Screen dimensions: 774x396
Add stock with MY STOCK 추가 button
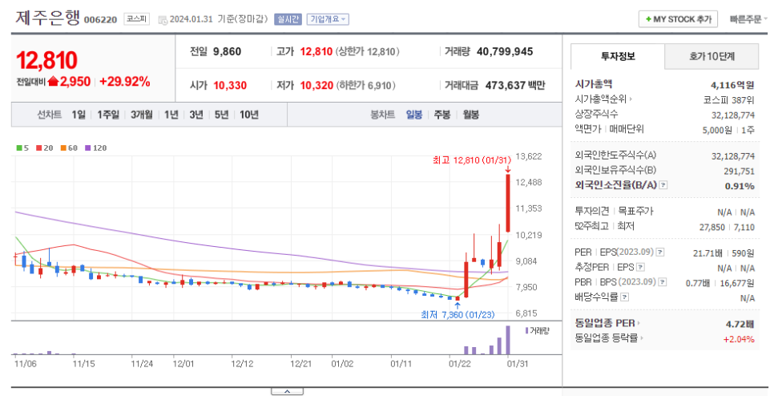point(678,19)
